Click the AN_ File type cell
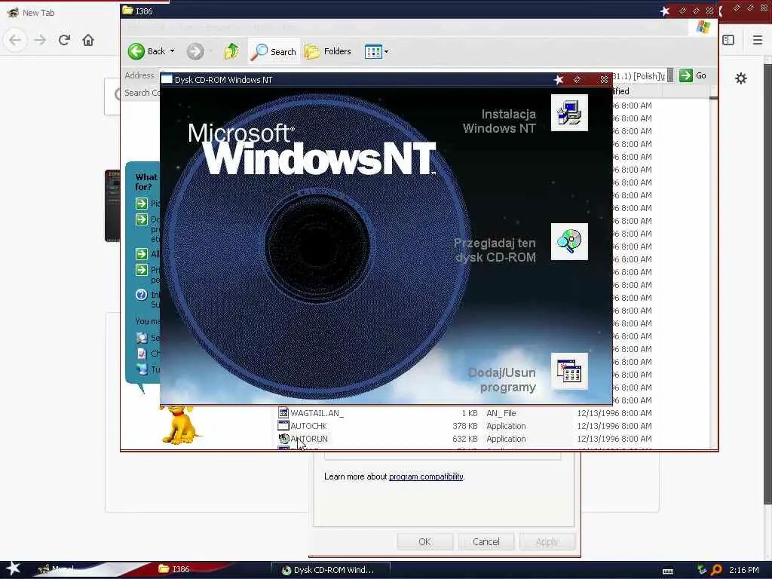The height and width of the screenshot is (579, 772). pyautogui.click(x=501, y=413)
